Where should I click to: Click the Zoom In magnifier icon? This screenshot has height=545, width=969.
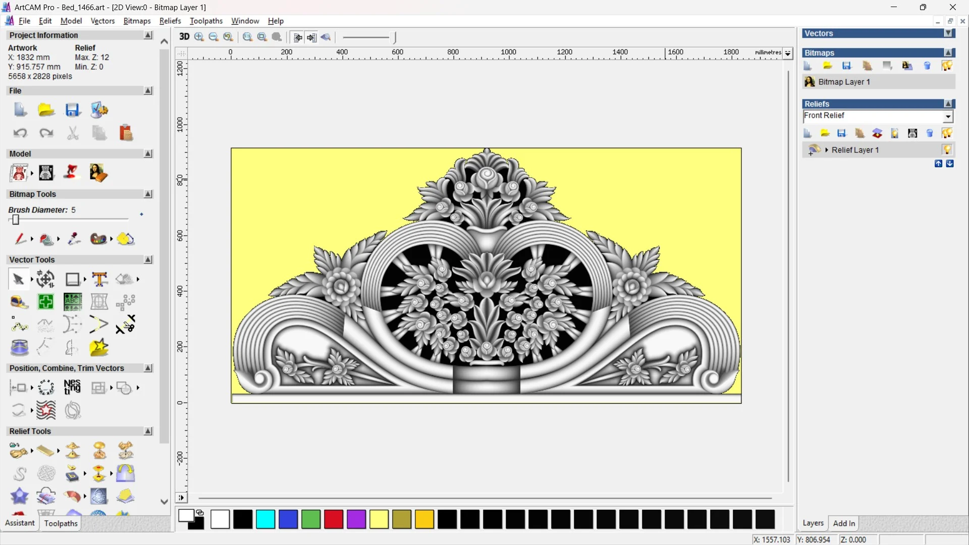click(x=199, y=37)
